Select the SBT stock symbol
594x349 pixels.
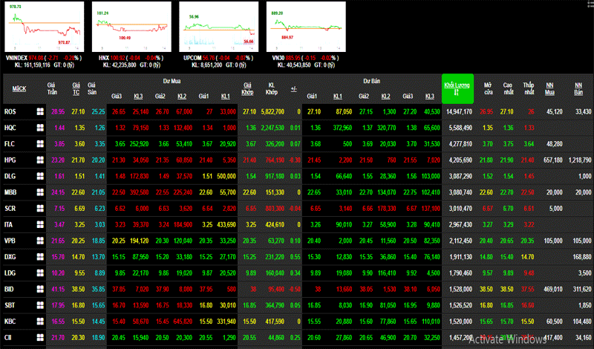10,305
